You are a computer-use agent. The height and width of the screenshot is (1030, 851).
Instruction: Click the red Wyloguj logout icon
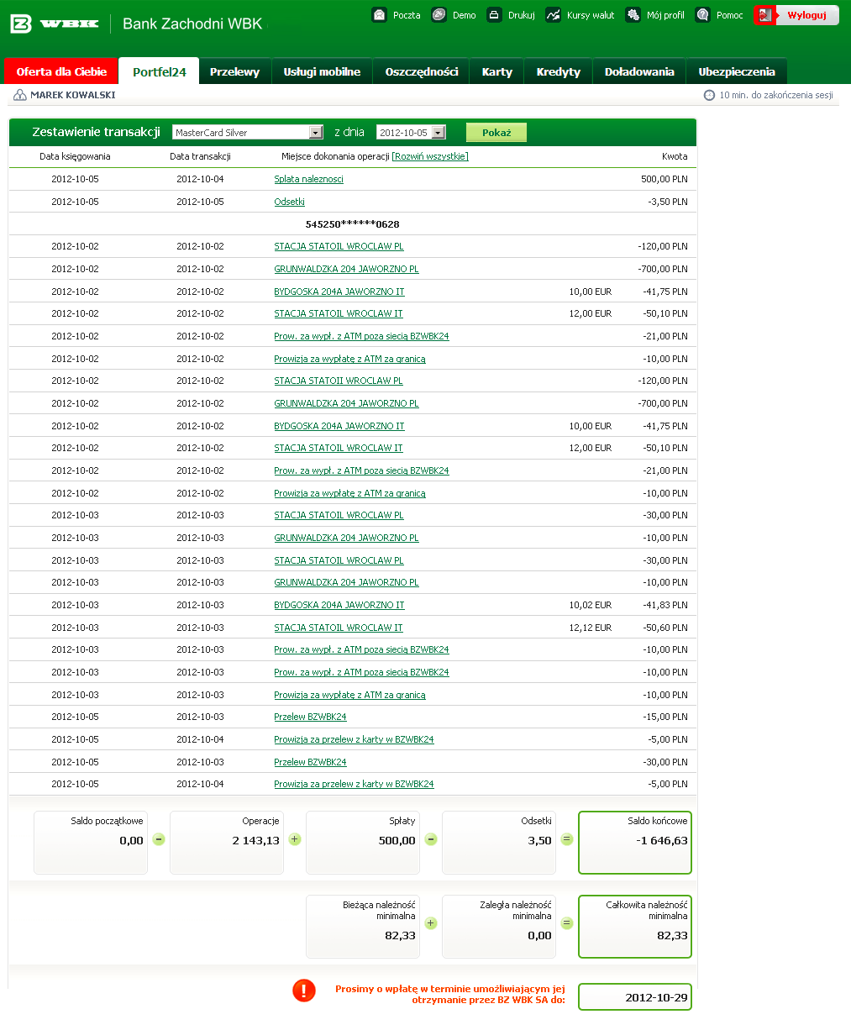click(764, 15)
